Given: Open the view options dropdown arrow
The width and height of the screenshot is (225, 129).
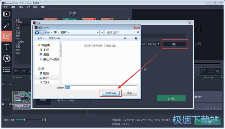Looking at the screenshot, I should click(129, 38).
